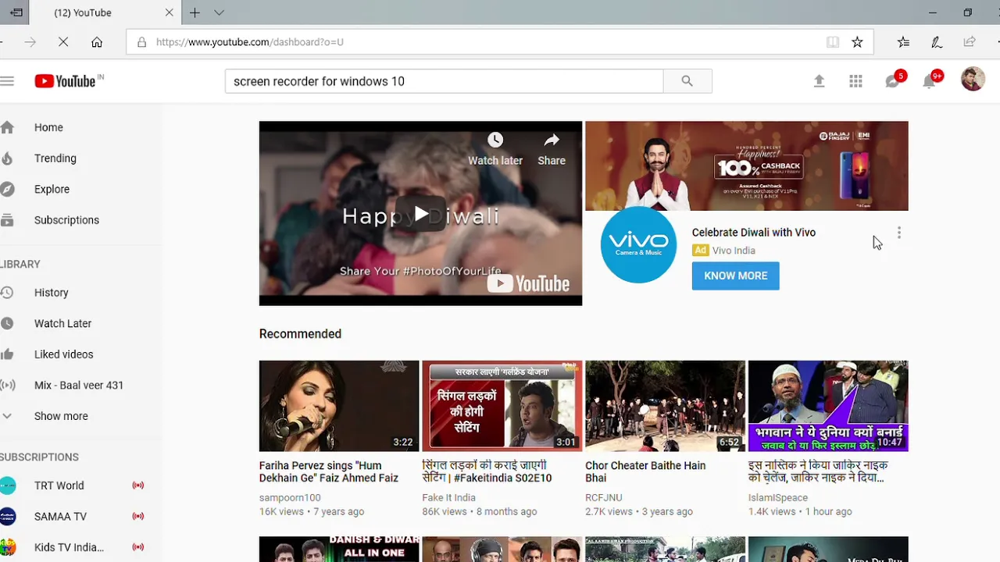Screen dimensions: 1000x562
Task: Click the sidebar Watch Later clock icon
Action: [7, 323]
